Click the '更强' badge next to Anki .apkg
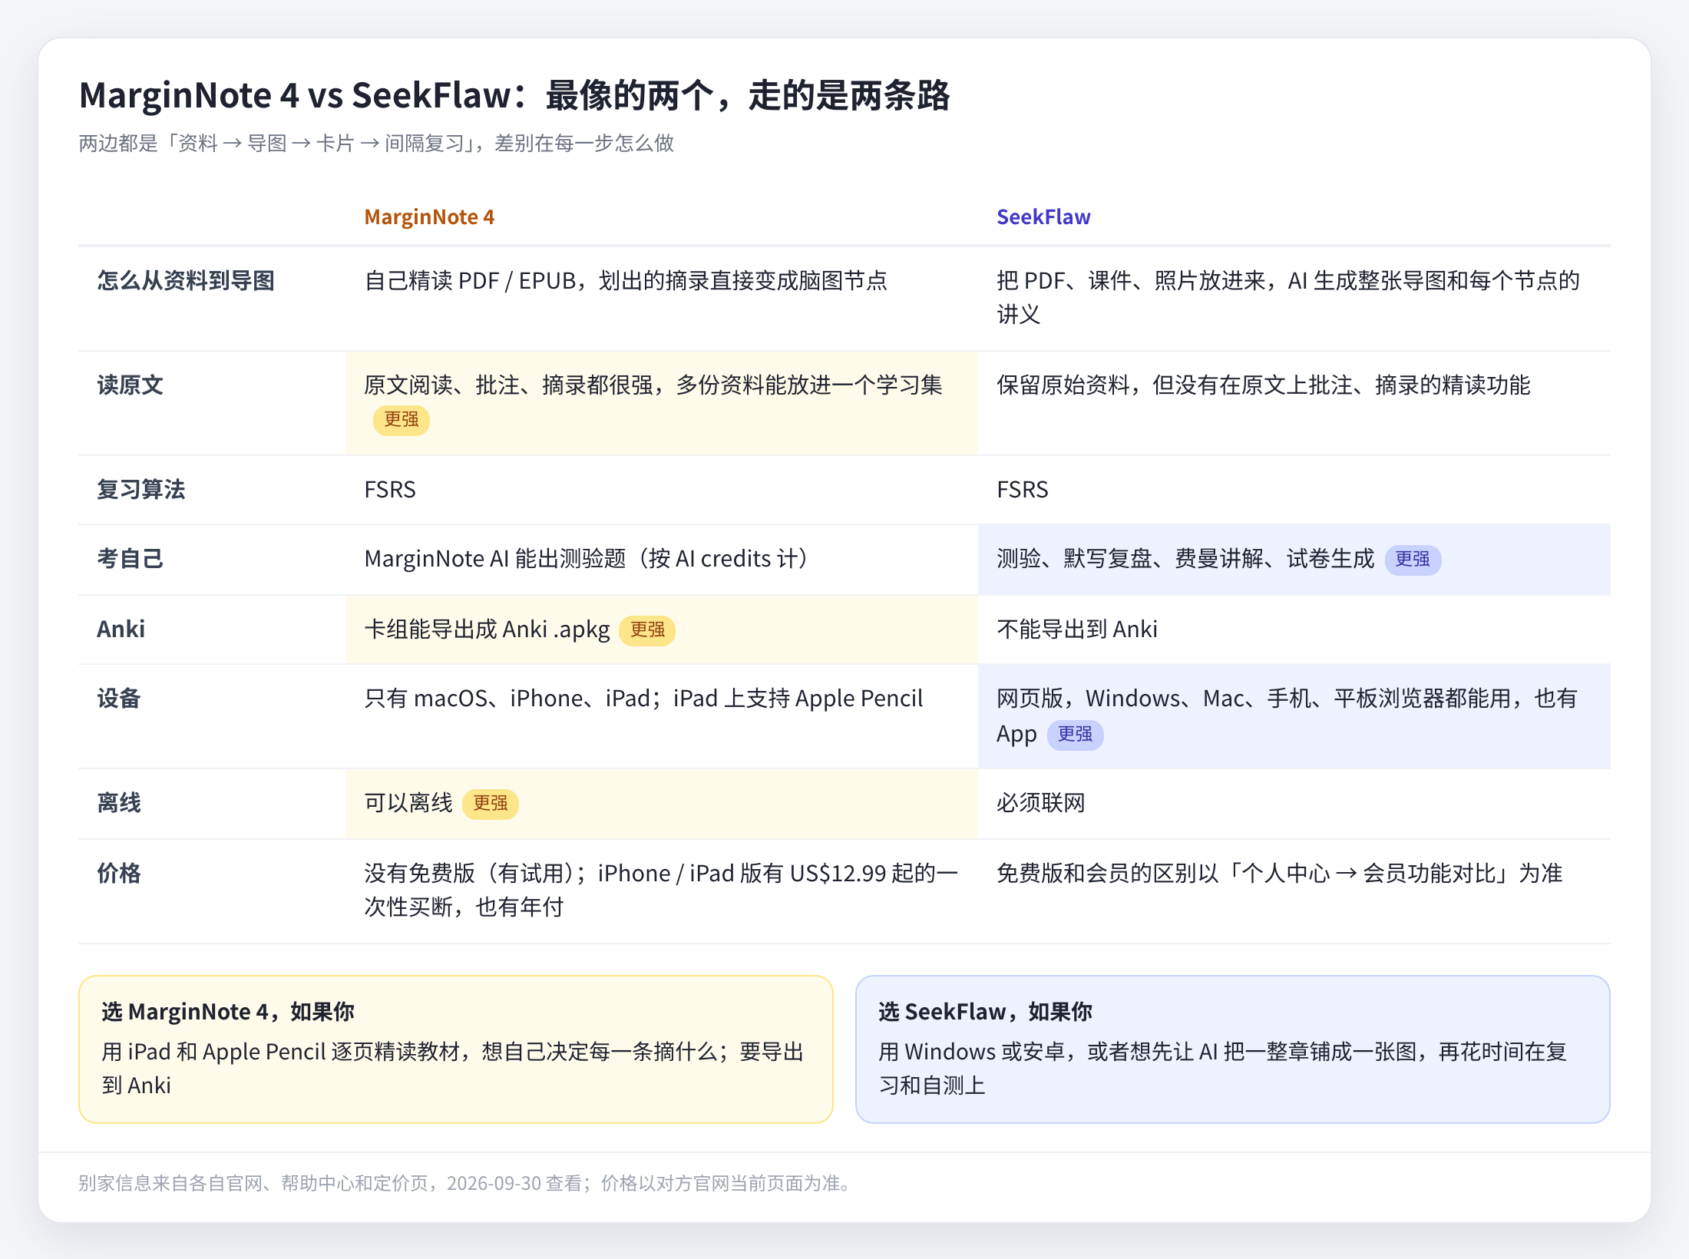The width and height of the screenshot is (1689, 1259). click(647, 630)
